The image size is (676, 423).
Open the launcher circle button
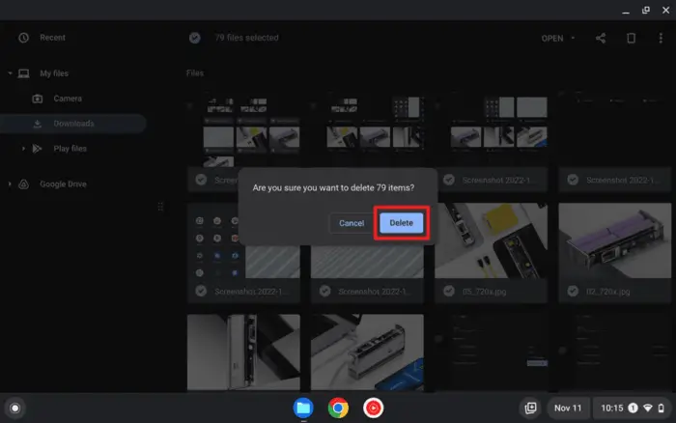(15, 408)
